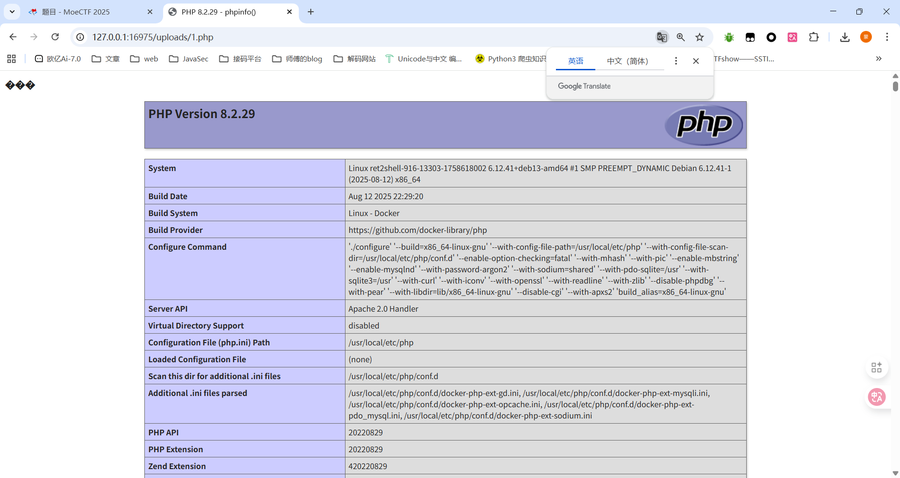Click the Google Translate icon in address bar
Viewport: 900px width, 478px height.
coord(661,37)
